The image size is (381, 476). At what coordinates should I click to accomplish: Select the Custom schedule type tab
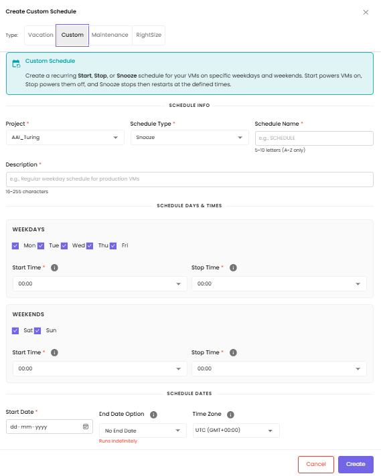72,35
